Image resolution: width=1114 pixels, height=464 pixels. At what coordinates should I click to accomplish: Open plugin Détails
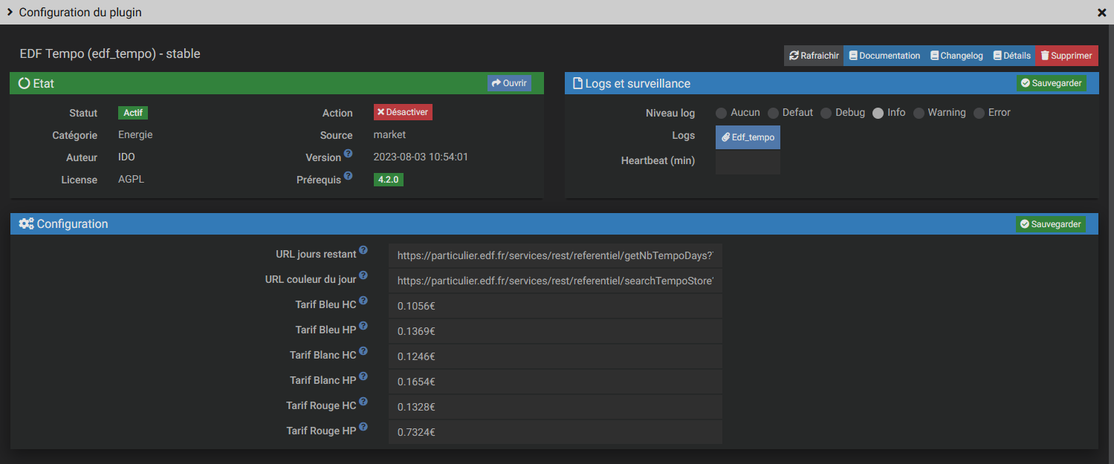[1011, 56]
